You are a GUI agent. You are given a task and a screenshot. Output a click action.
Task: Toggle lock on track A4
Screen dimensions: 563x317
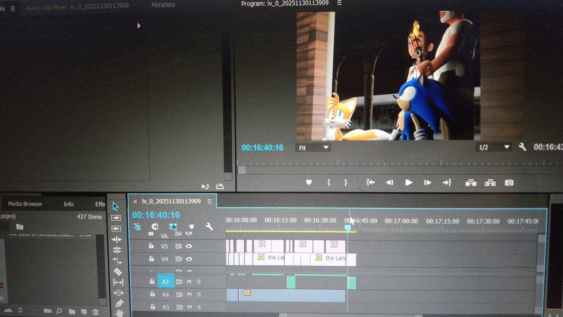152,294
